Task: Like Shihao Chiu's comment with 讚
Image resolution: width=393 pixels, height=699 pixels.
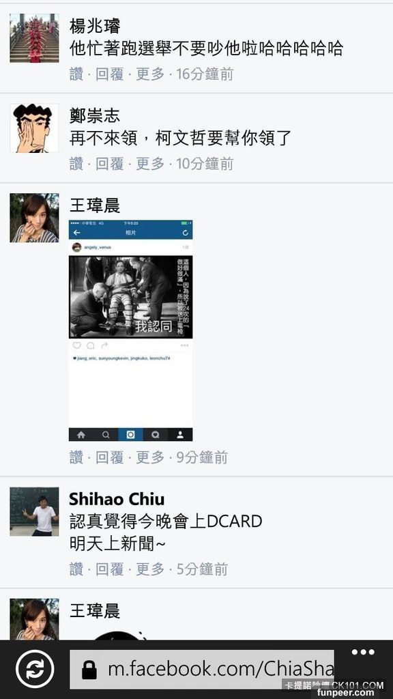Action: coord(76,569)
